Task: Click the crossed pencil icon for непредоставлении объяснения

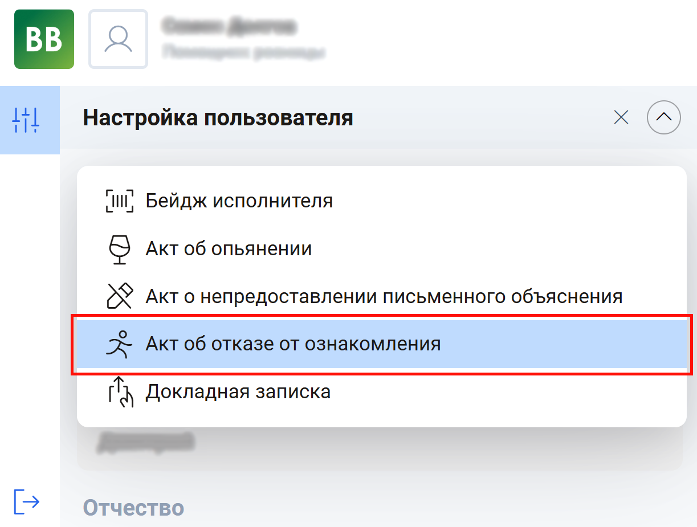Action: pyautogui.click(x=120, y=296)
